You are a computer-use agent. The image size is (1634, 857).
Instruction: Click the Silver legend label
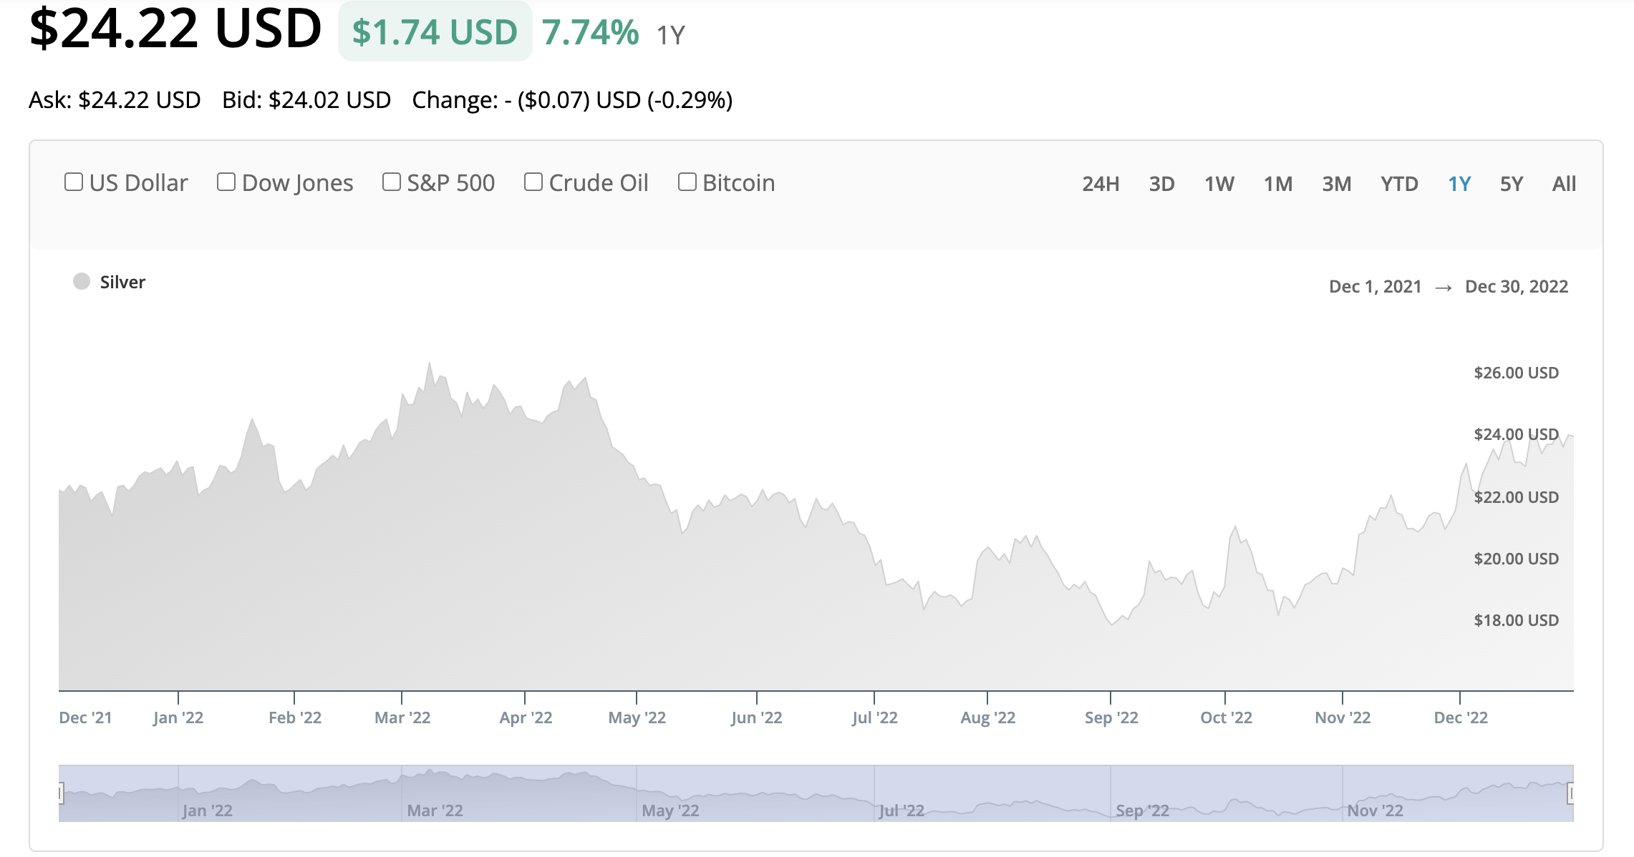coord(122,282)
